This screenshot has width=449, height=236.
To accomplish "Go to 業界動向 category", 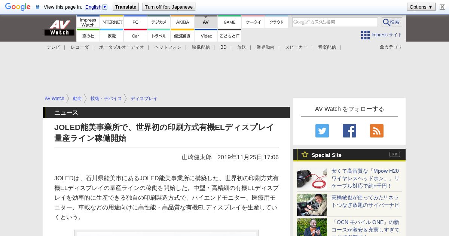I will (266, 47).
